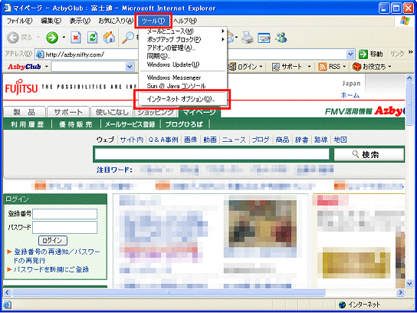Click the 登録番号 input field
The width and height of the screenshot is (417, 313).
[65, 214]
